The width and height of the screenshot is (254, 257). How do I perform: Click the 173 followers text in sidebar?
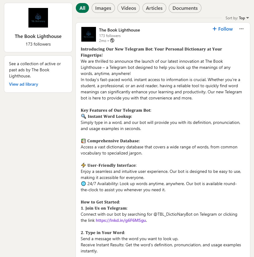tap(38, 44)
